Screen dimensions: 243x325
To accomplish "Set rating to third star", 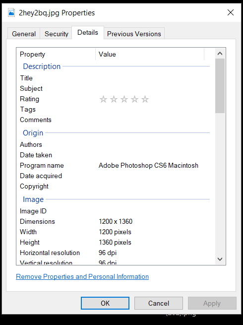I will (x=124, y=99).
